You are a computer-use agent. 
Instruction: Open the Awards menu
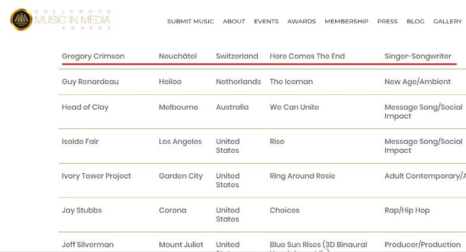pyautogui.click(x=302, y=21)
